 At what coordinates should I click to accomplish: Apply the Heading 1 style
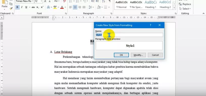(x=150, y=5)
